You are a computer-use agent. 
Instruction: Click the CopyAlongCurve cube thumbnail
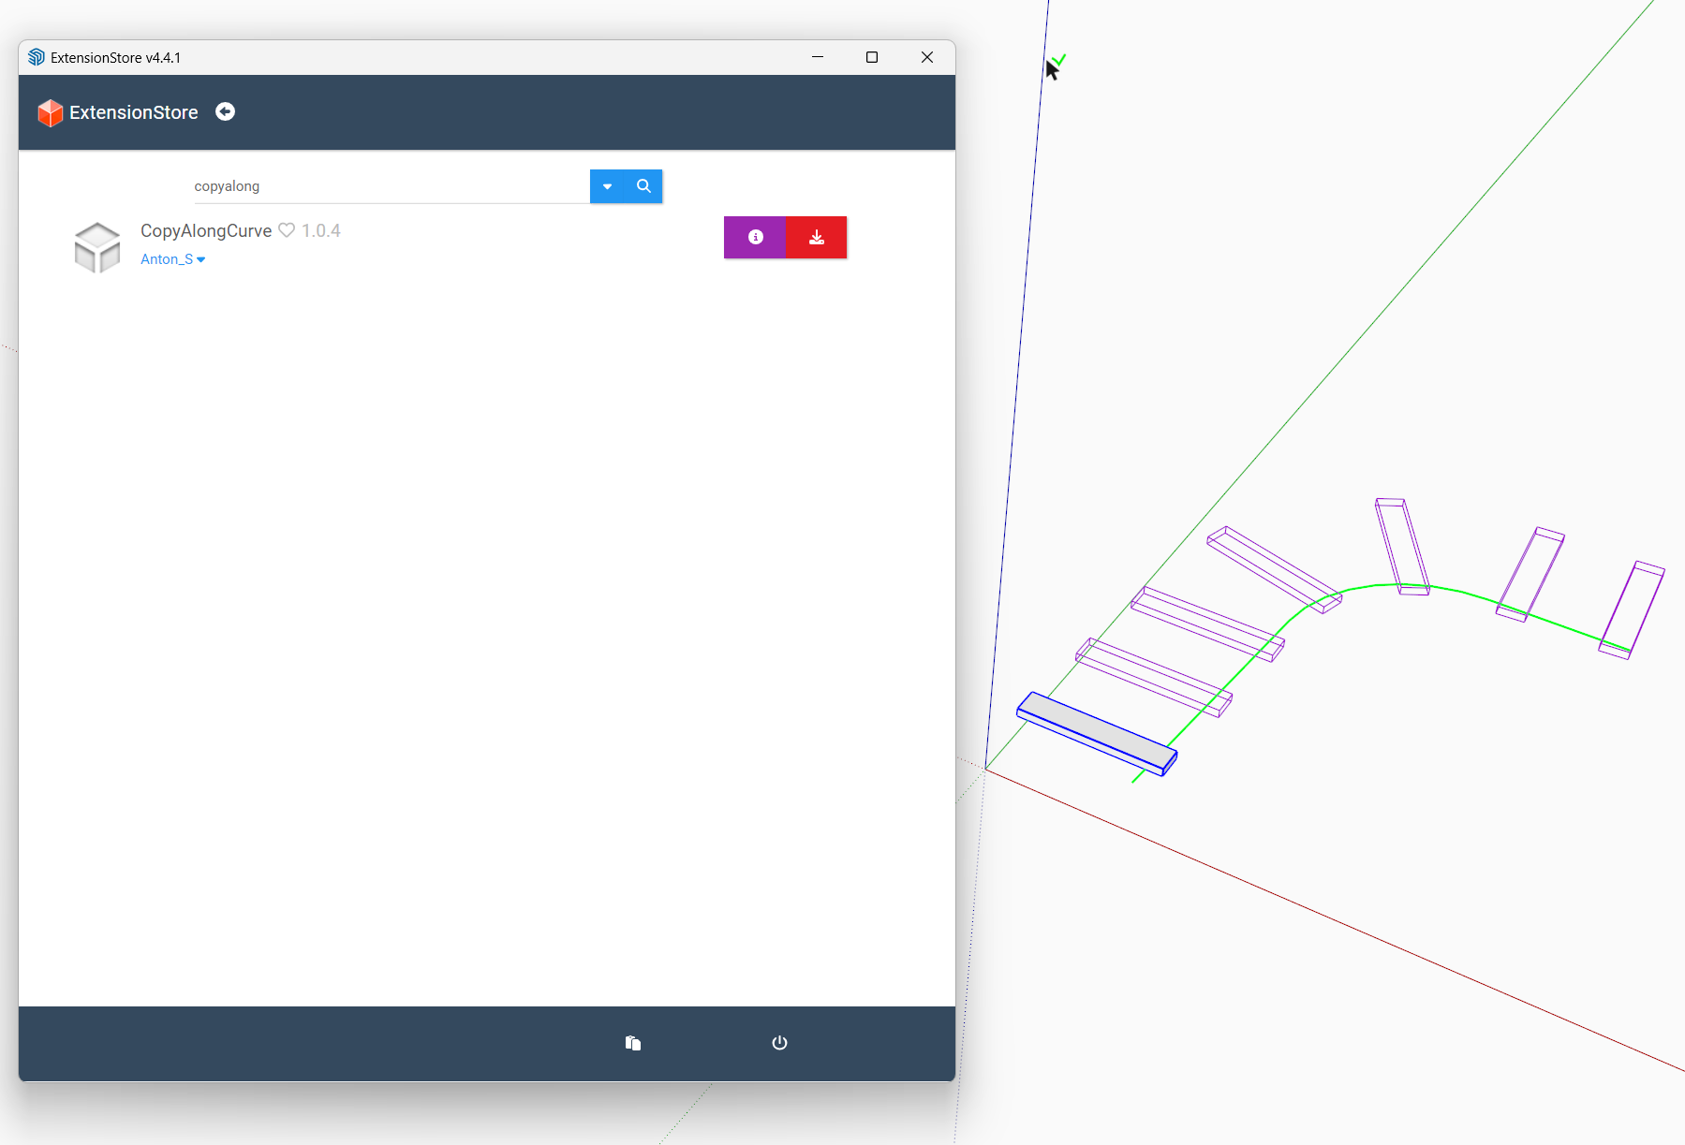(97, 247)
